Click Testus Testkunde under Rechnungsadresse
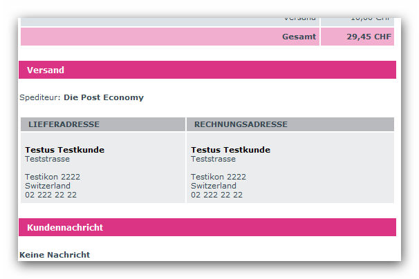The width and height of the screenshot is (419, 279). click(x=230, y=150)
